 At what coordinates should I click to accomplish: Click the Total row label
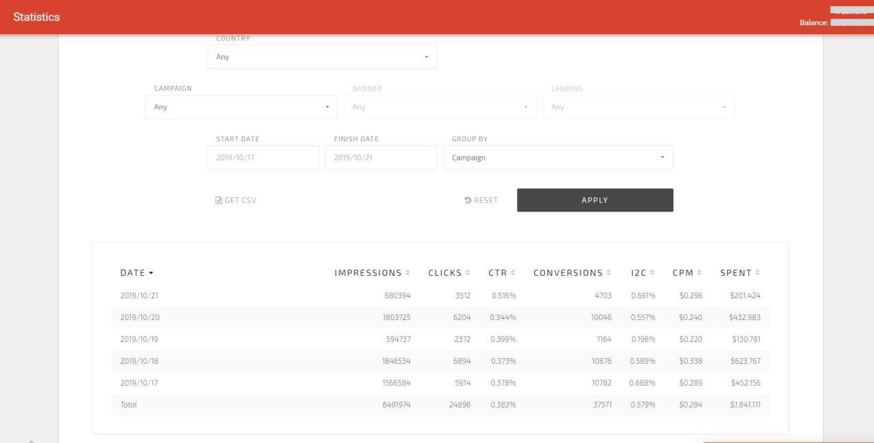click(x=128, y=405)
